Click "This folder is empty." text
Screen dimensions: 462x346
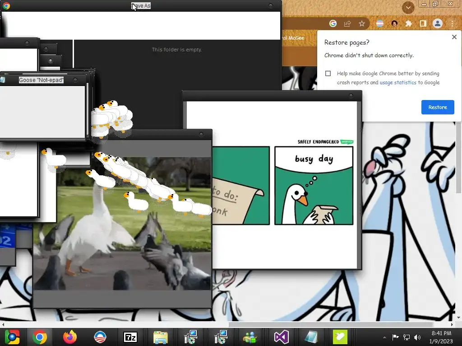pyautogui.click(x=177, y=50)
